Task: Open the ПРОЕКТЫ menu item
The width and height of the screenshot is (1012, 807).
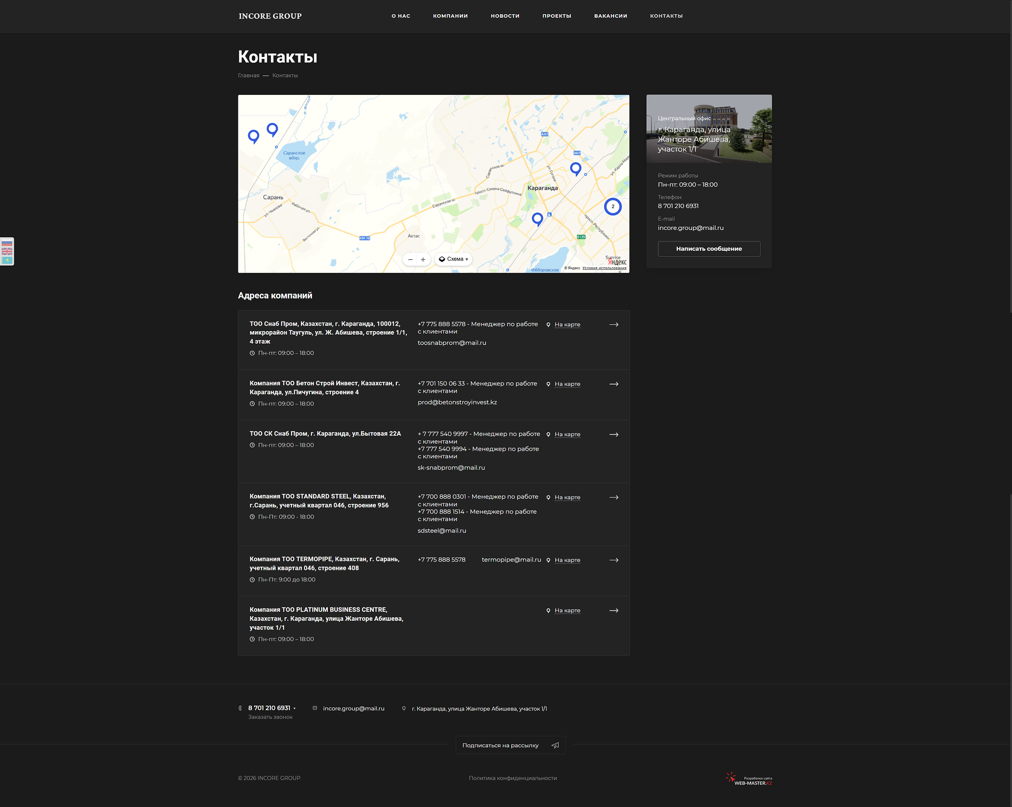Action: (x=557, y=16)
